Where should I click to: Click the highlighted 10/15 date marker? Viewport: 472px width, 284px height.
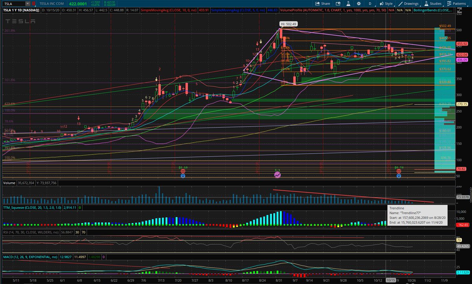click(x=390, y=280)
